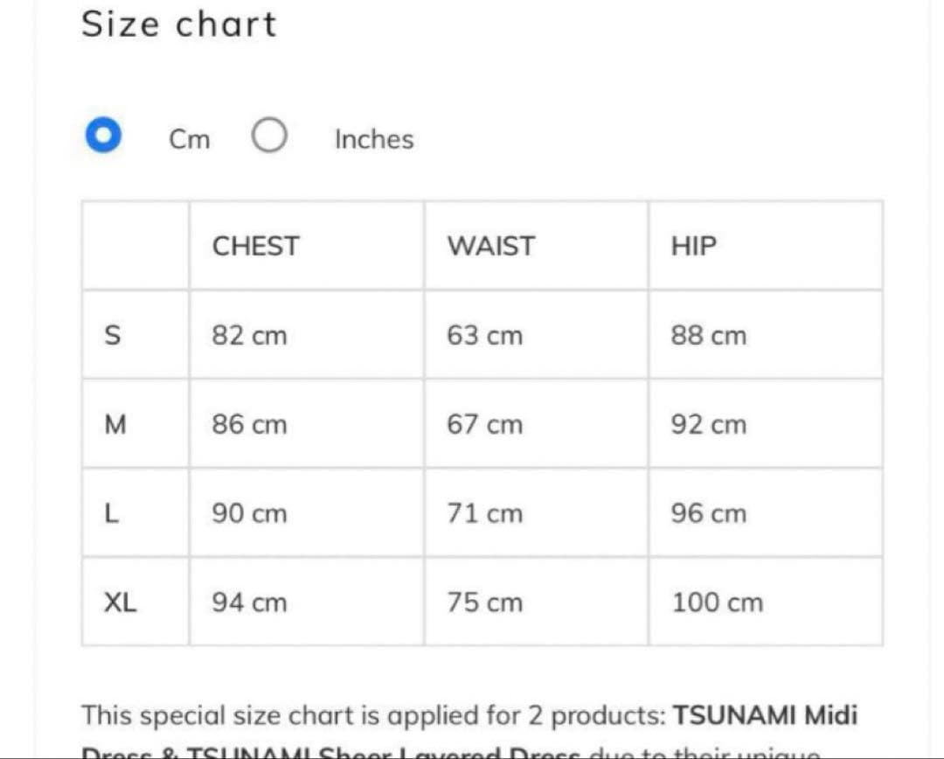Image resolution: width=944 pixels, height=759 pixels.
Task: Click the 67 cm waist cell
Action: click(484, 425)
